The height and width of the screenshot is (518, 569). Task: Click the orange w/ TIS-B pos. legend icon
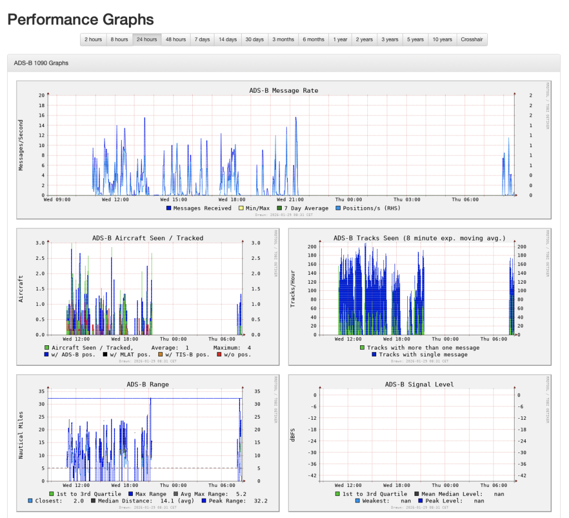point(160,354)
